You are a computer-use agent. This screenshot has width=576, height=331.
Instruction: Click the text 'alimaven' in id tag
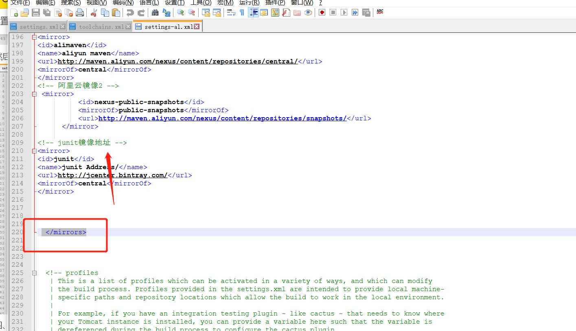(70, 45)
